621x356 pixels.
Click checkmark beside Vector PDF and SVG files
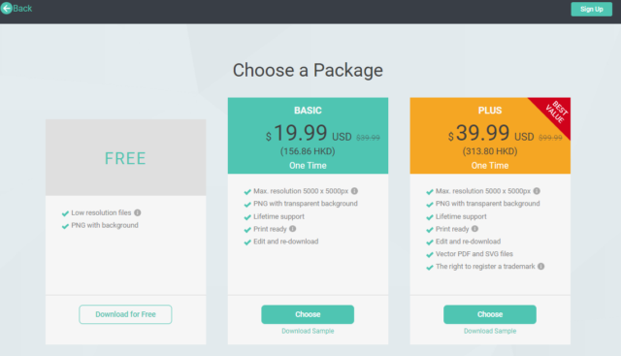(429, 254)
